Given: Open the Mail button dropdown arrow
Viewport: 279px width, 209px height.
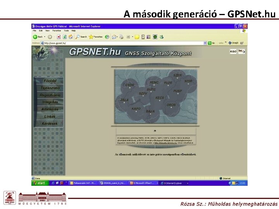Looking at the screenshot, I should click(117, 37).
